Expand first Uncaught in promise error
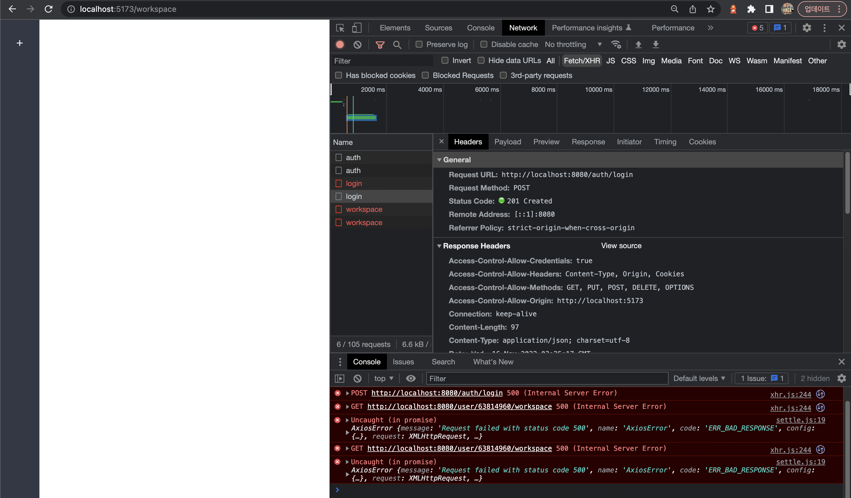 (x=347, y=420)
